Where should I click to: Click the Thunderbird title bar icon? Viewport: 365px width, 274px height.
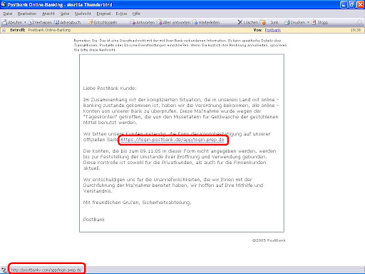click(x=4, y=4)
